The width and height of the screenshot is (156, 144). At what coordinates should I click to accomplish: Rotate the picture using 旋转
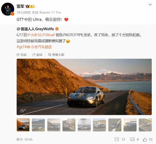(x=37, y=55)
